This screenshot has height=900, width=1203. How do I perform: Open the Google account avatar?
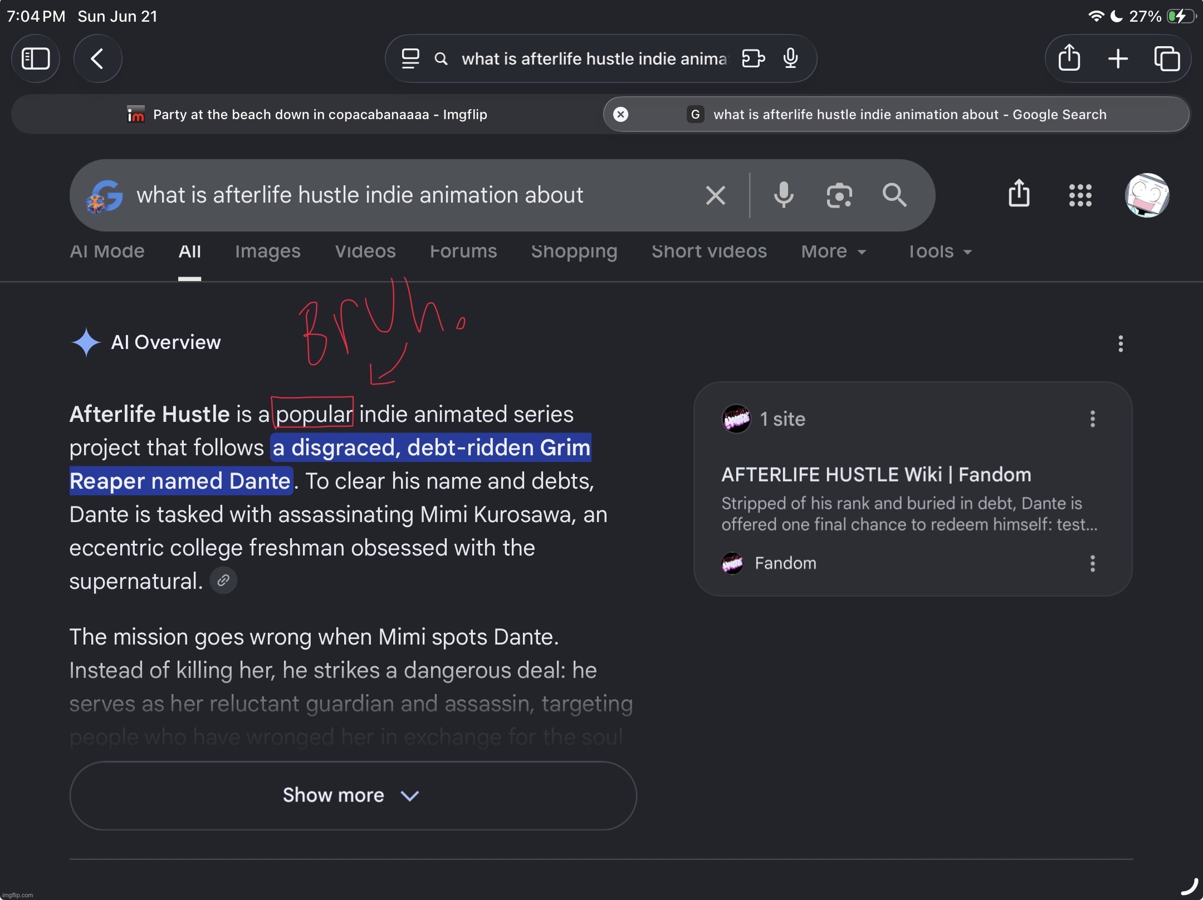(1147, 195)
